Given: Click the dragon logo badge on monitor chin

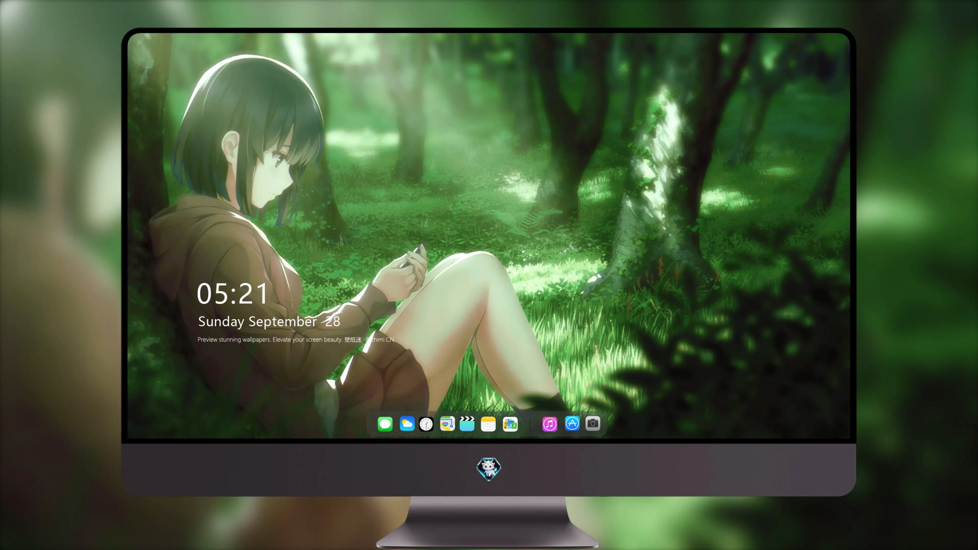Looking at the screenshot, I should point(489,469).
